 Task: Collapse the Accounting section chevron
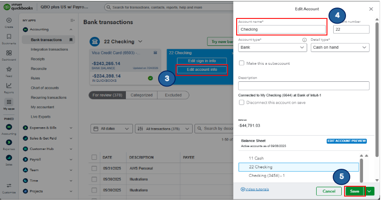[71, 29]
